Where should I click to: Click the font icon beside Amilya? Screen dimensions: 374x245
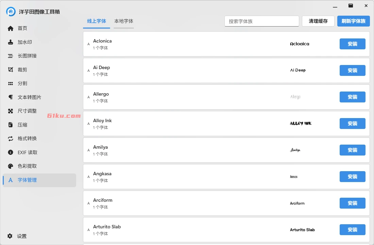click(88, 150)
